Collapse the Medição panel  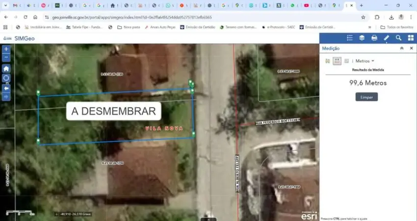click(x=402, y=48)
